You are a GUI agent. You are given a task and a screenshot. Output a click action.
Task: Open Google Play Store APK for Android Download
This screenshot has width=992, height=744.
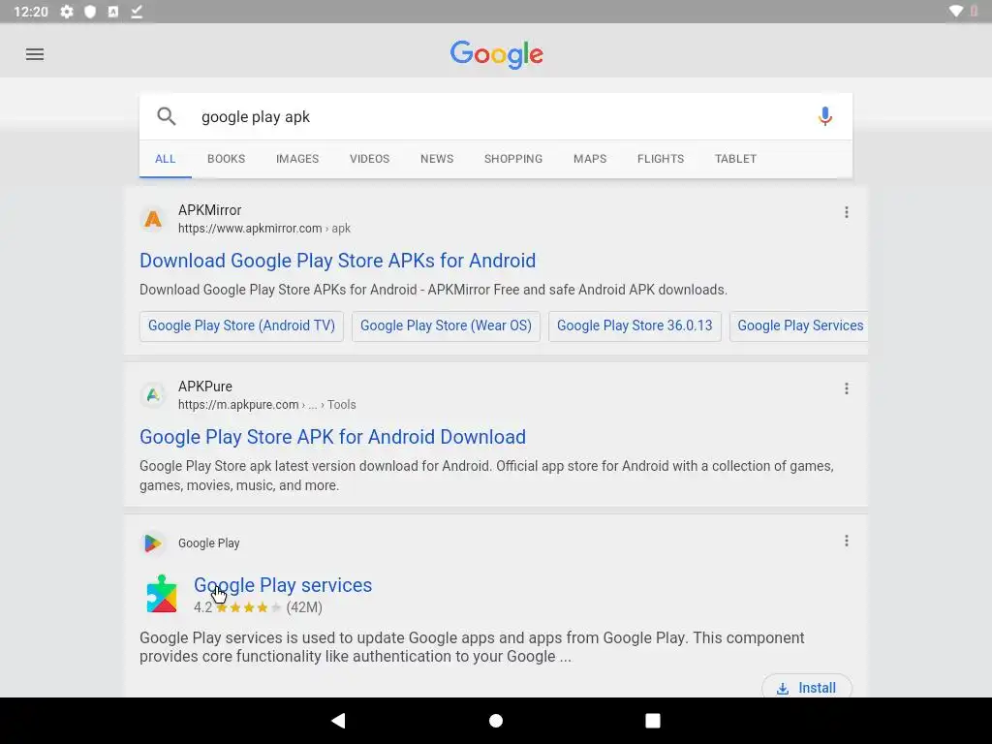coord(333,437)
